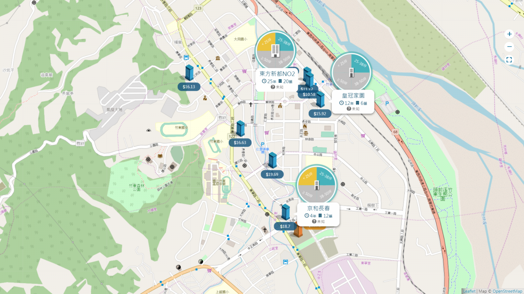Viewport: 524px width, 294px height.
Task: Select the building marker above $18.7
Action: click(x=286, y=212)
